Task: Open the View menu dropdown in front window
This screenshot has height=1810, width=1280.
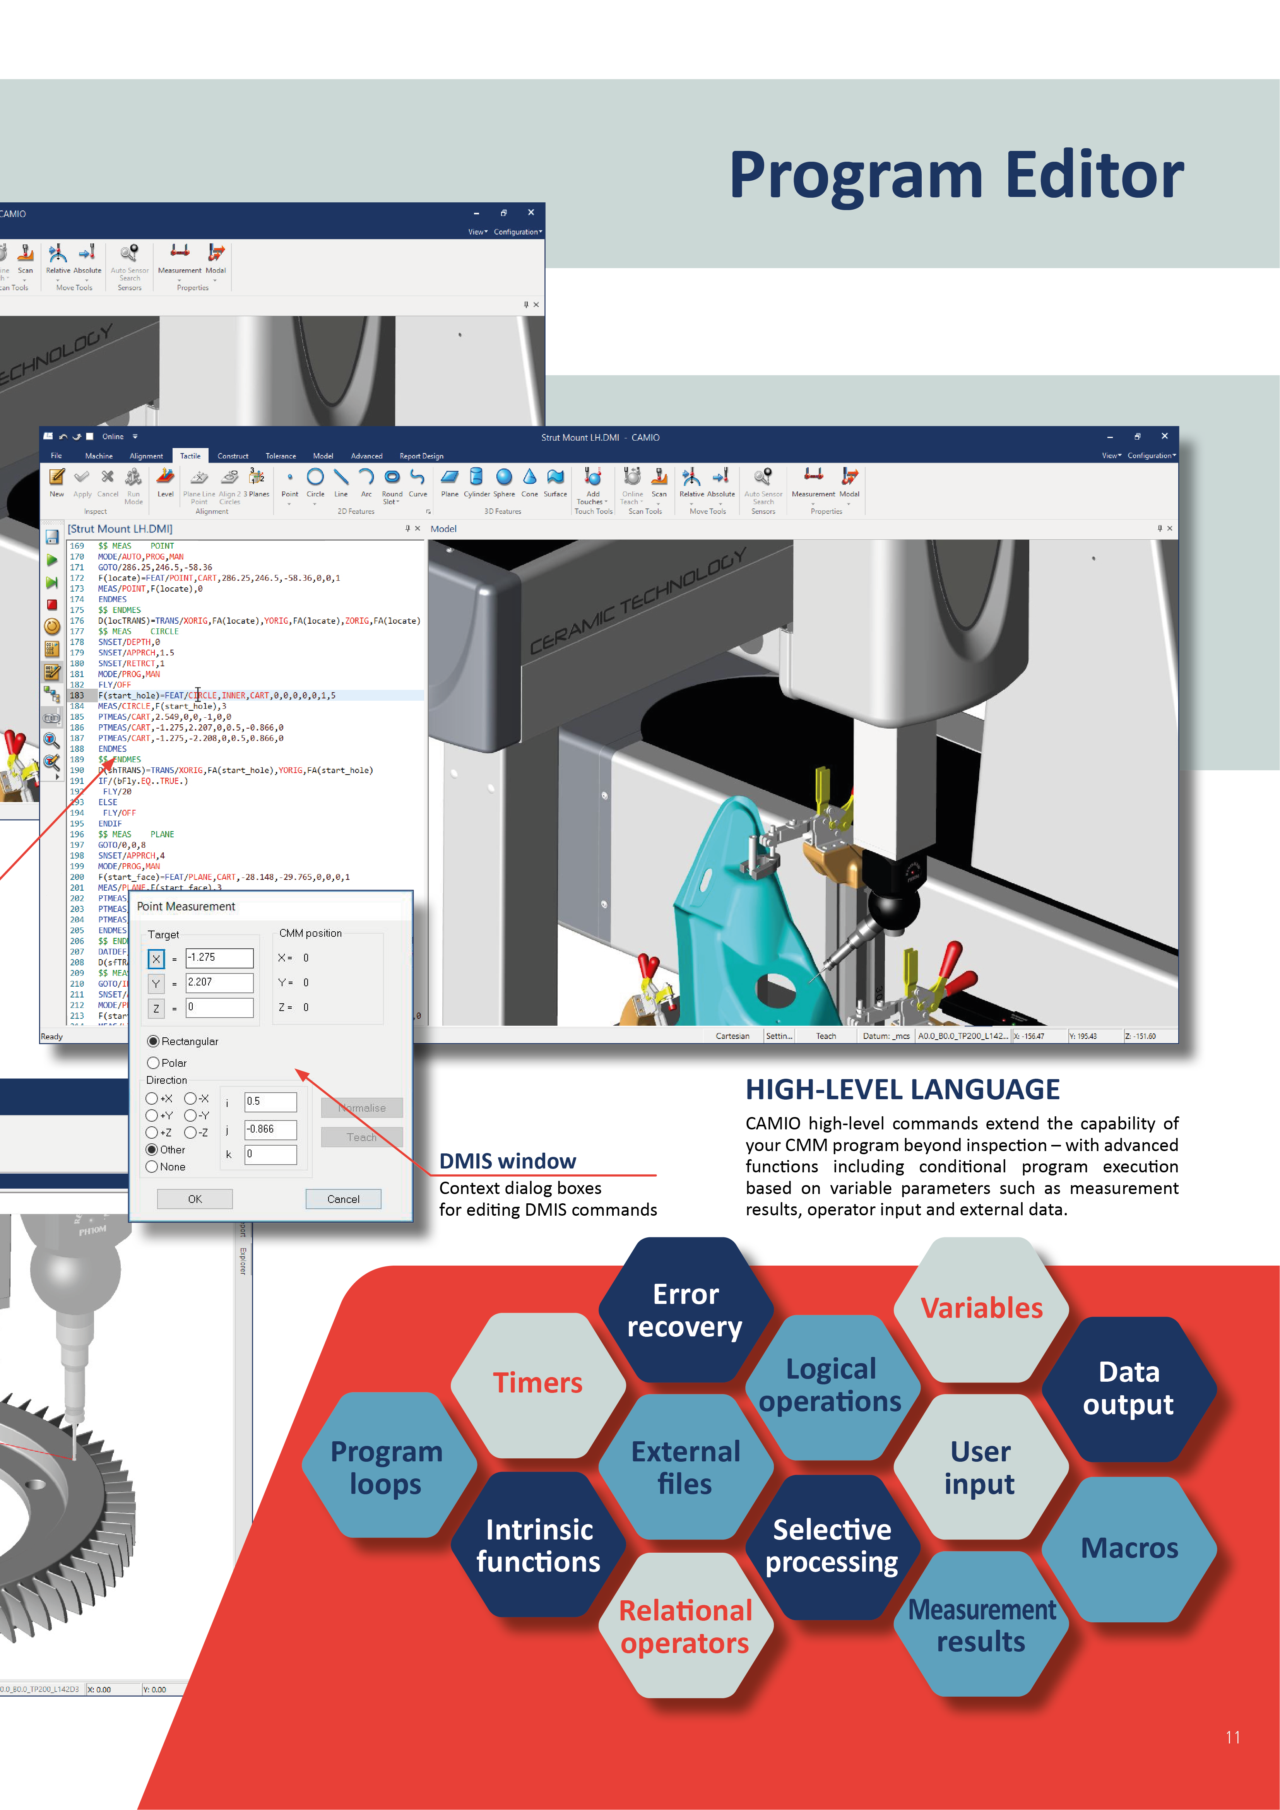Action: pos(1111,456)
